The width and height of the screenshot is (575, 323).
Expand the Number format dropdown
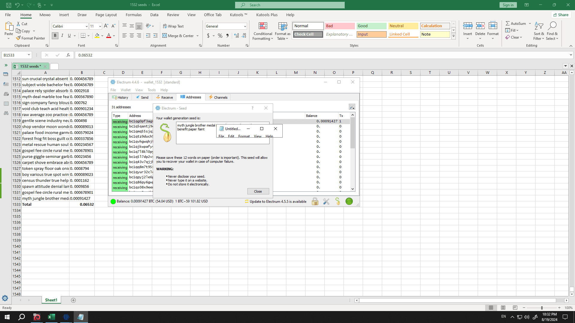click(x=245, y=26)
